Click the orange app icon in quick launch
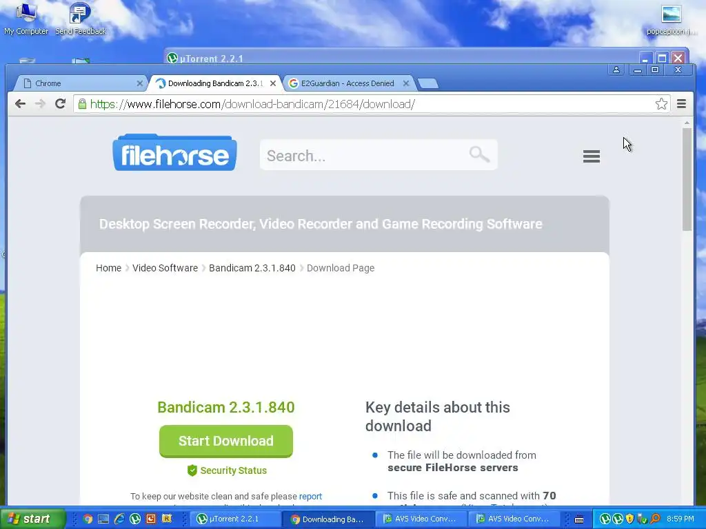This screenshot has width=706, height=529. 151,519
